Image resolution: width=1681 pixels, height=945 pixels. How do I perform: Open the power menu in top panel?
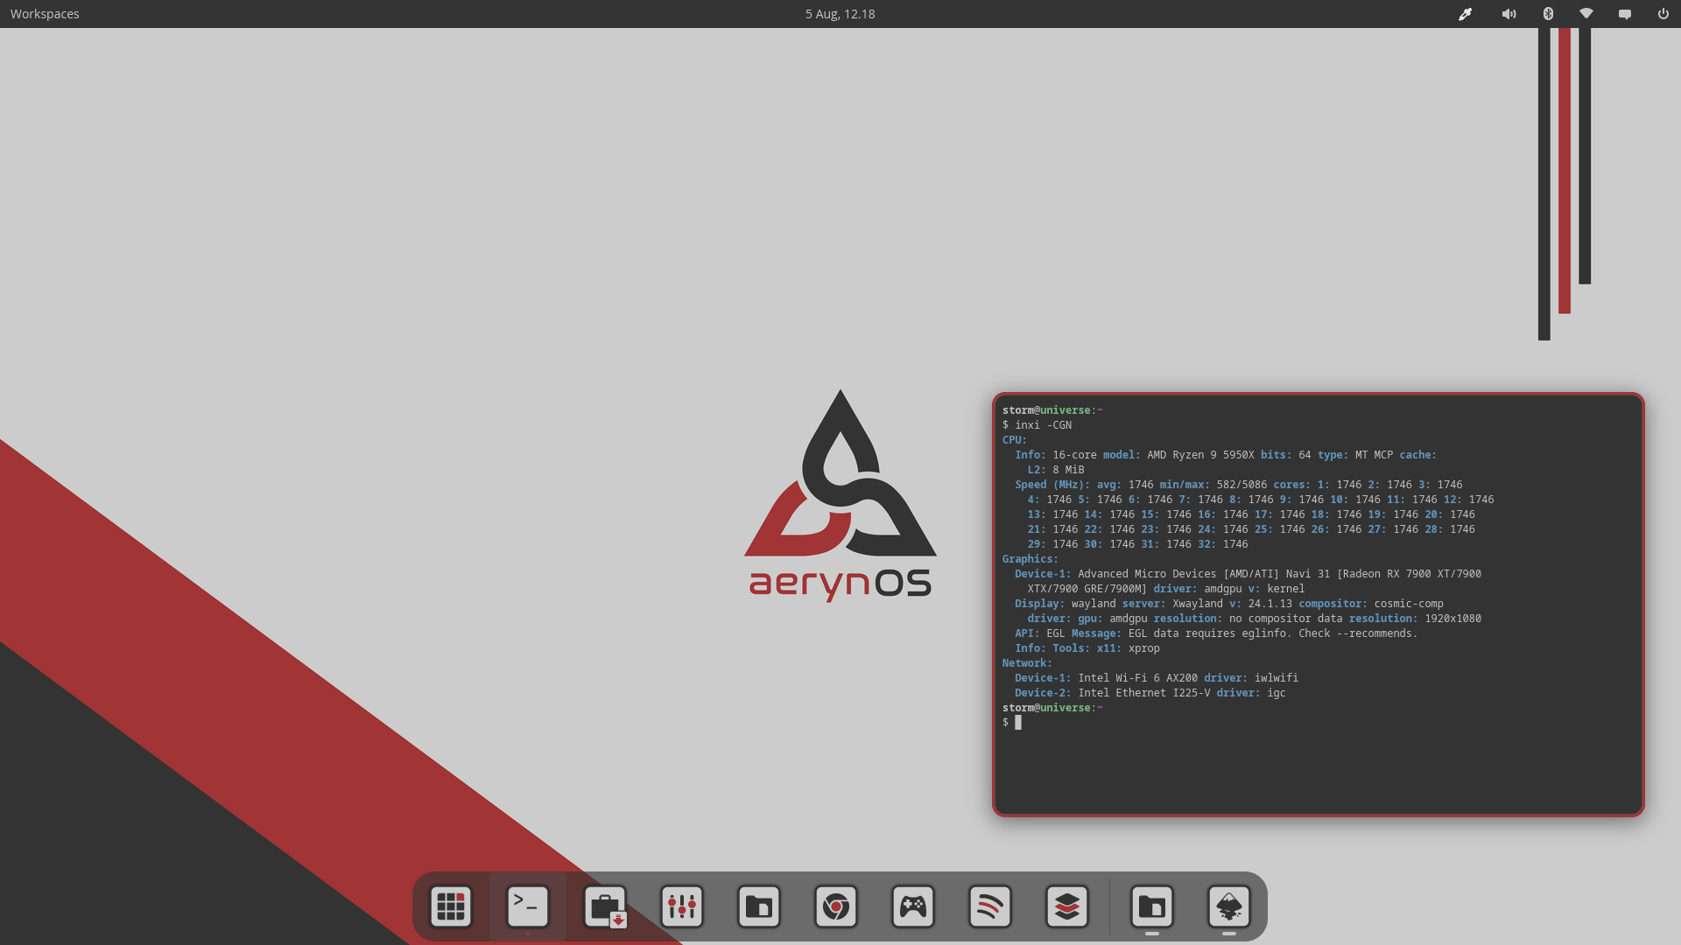(1663, 14)
